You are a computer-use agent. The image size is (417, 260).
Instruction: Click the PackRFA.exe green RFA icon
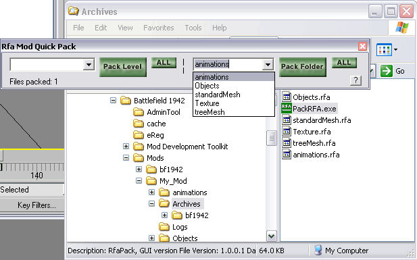(287, 109)
